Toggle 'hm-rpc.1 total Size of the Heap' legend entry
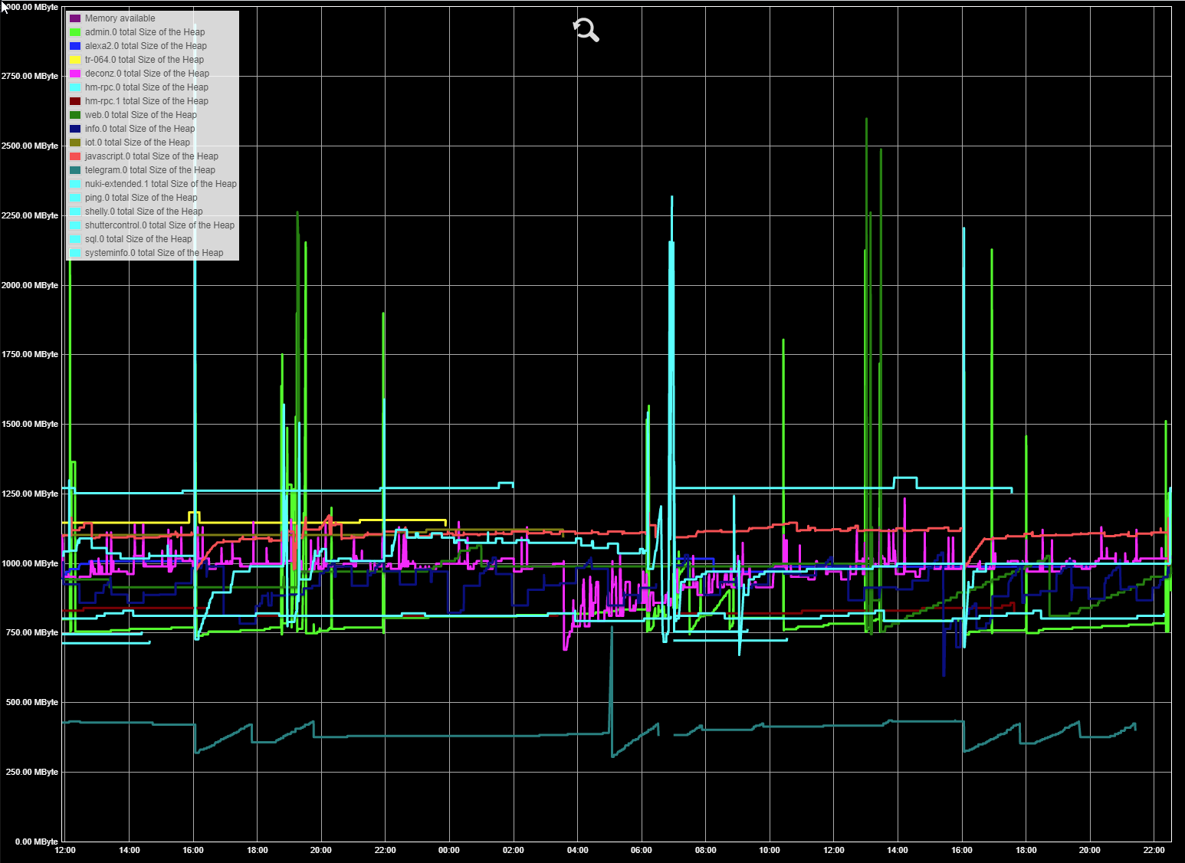1185x863 pixels. (x=139, y=101)
